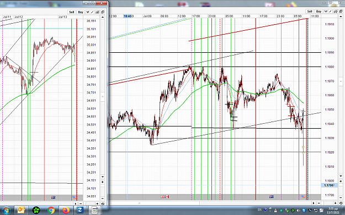
Task: Open Google Chrome from the taskbar
Action: [x=51, y=211]
